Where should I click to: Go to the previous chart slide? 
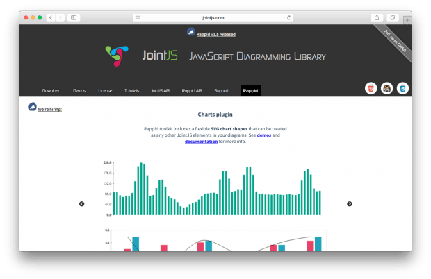tap(81, 203)
